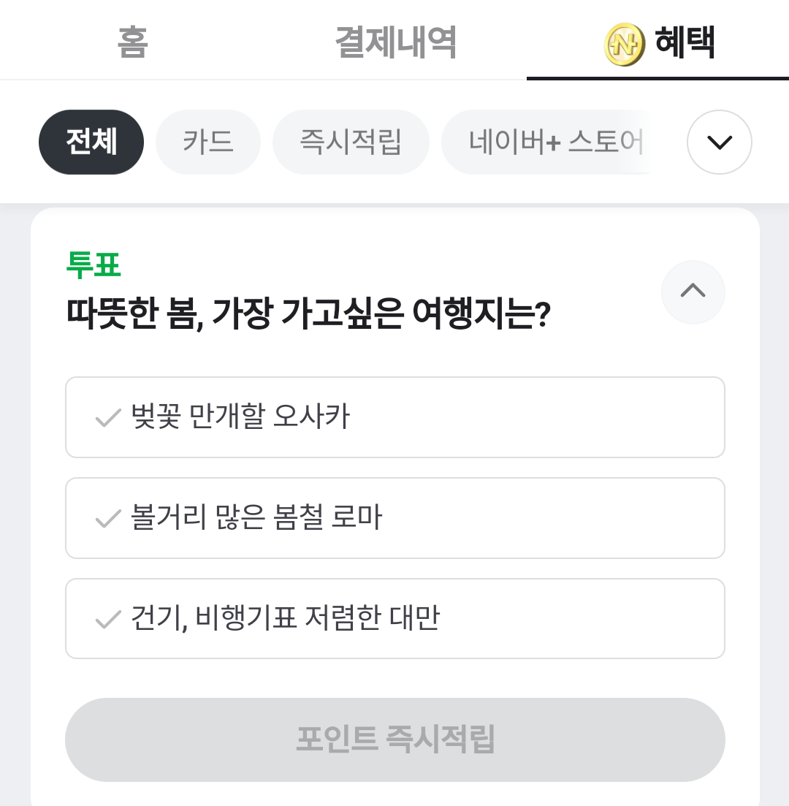Filter benefits by 카드
The image size is (789, 806).
click(208, 142)
